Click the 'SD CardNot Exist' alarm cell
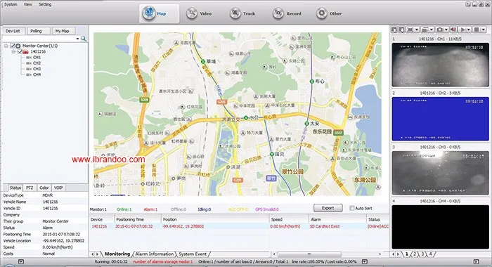 tap(325, 226)
